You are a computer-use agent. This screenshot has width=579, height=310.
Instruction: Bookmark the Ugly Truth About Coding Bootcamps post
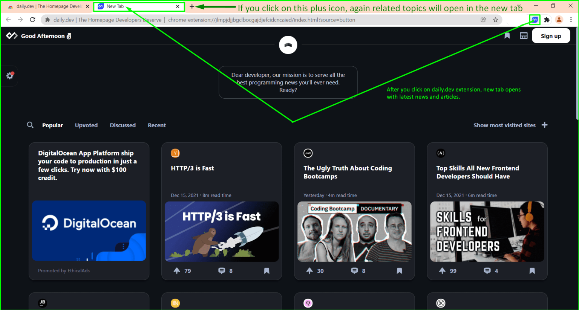pos(399,270)
